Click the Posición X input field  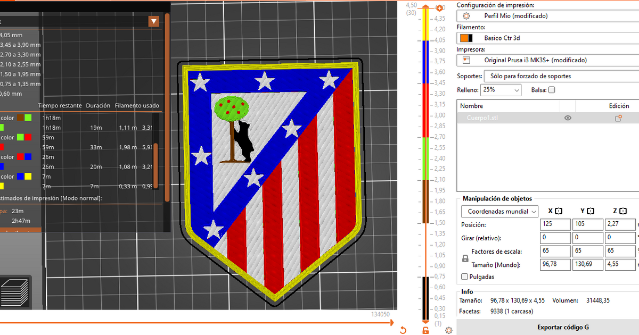point(555,225)
